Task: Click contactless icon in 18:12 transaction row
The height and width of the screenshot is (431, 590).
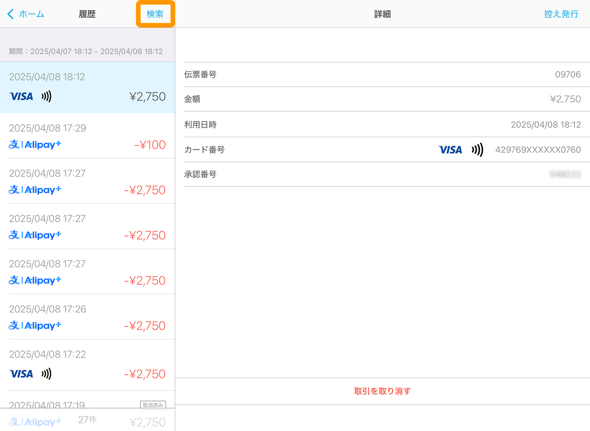Action: 46,96
